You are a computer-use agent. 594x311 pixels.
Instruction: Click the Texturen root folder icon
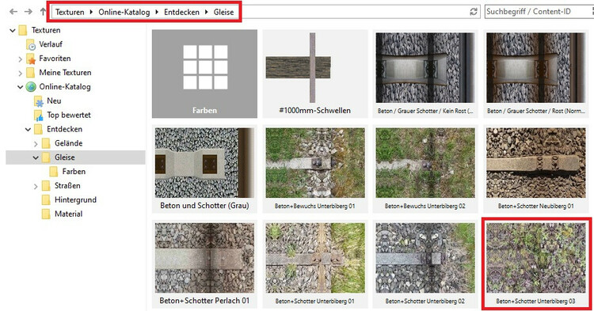click(23, 30)
